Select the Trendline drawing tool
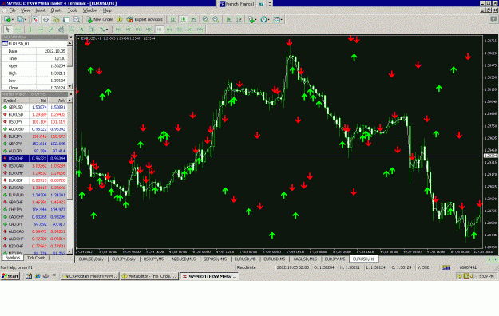499x316 pixels. tap(51, 30)
